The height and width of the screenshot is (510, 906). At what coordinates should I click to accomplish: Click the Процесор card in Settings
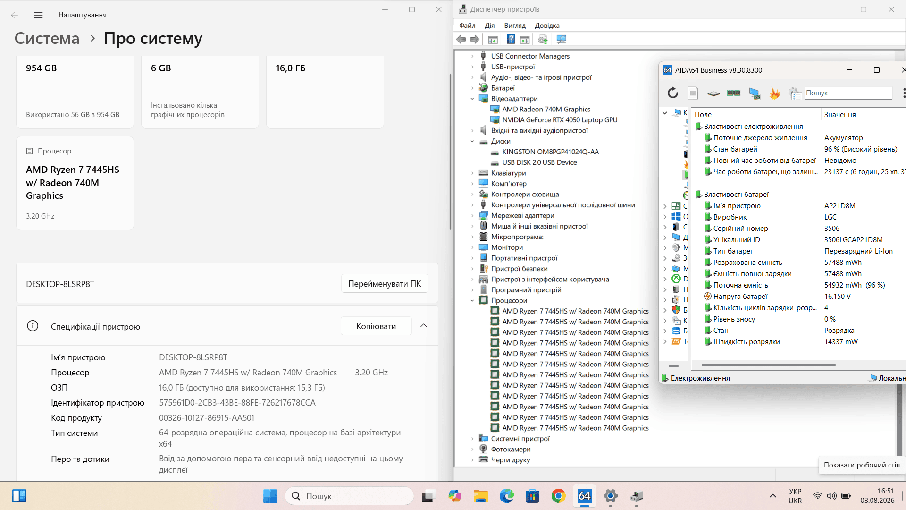click(75, 183)
